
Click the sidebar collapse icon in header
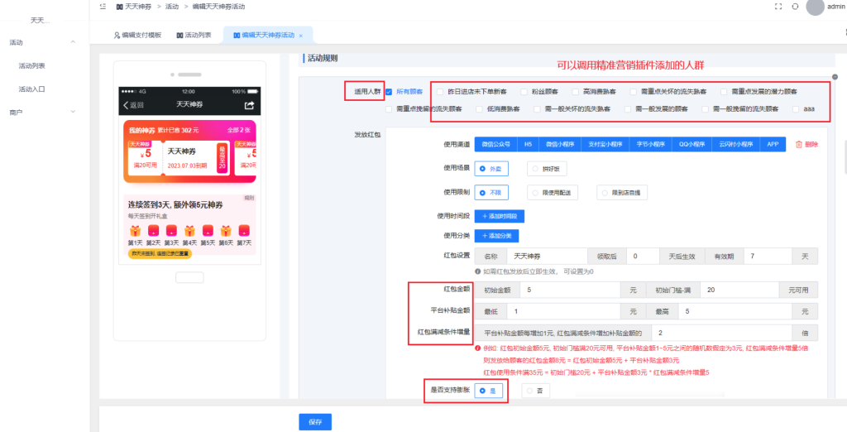click(102, 6)
